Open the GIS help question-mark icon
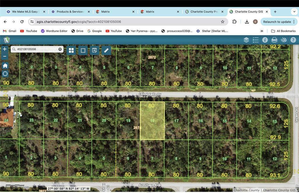The height and width of the screenshot is (193, 299). [x=293, y=40]
